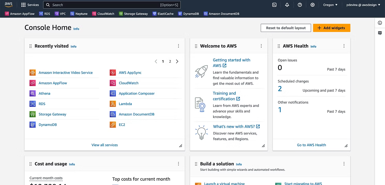Click the RDS favorites bar shortcut
Viewport: 385px width, 185px height.
(x=44, y=14)
